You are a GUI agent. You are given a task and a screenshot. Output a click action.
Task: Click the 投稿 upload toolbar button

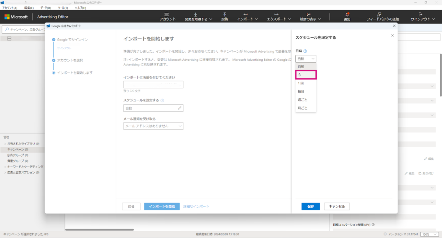[x=225, y=17]
